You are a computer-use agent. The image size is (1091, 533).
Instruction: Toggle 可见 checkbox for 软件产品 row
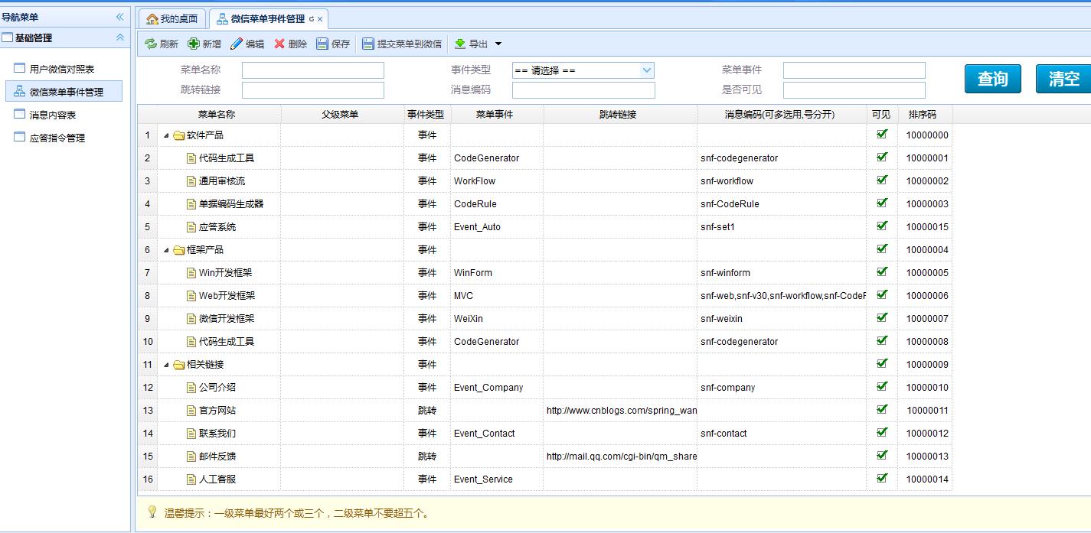(x=882, y=134)
